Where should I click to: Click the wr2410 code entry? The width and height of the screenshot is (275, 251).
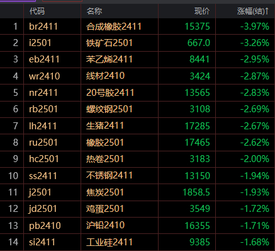coord(45,76)
